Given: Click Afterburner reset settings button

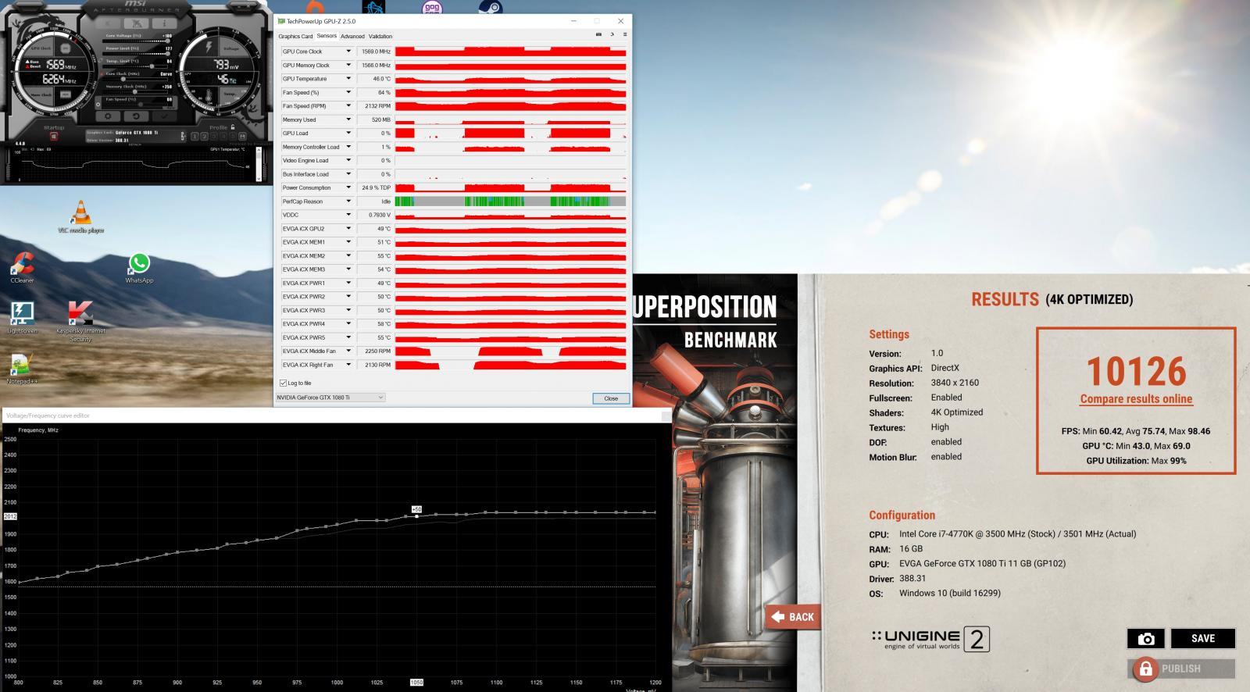Looking at the screenshot, I should click(x=137, y=116).
